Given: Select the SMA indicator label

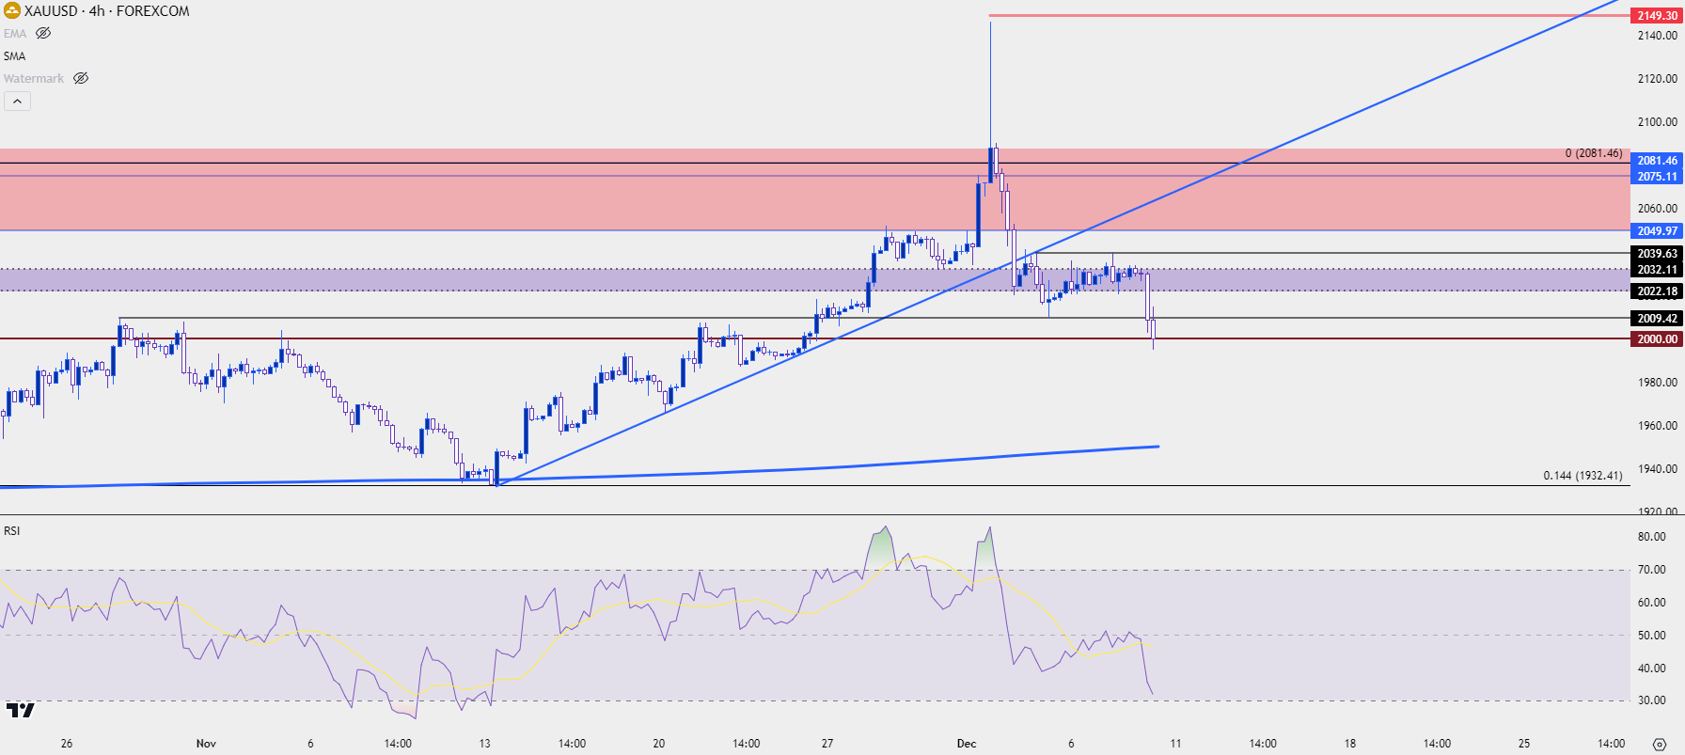Looking at the screenshot, I should pos(15,55).
